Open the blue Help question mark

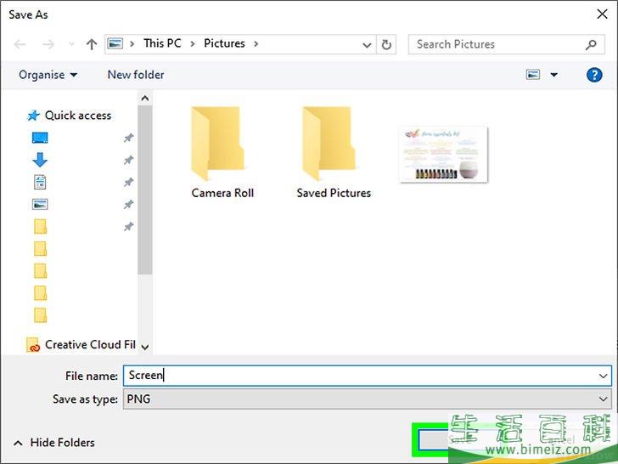pyautogui.click(x=594, y=75)
